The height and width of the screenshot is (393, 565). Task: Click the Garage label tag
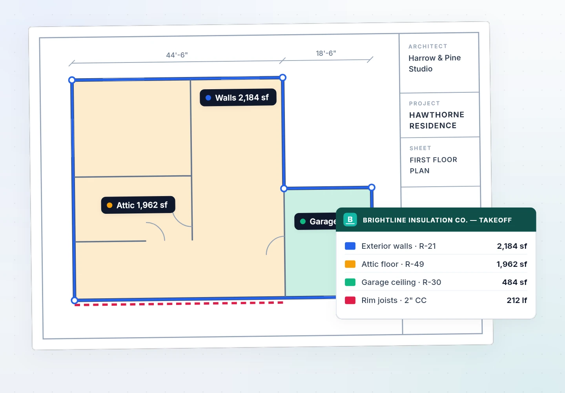(x=315, y=221)
